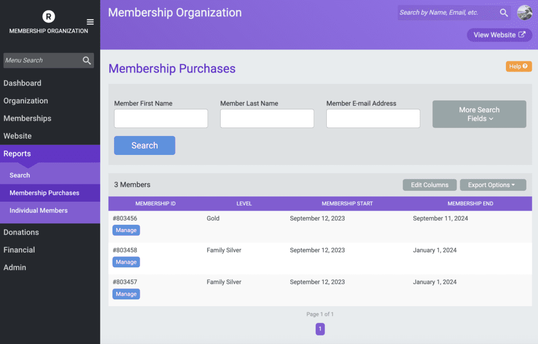Click page 1 pagination button
This screenshot has height=344, width=538.
point(320,329)
